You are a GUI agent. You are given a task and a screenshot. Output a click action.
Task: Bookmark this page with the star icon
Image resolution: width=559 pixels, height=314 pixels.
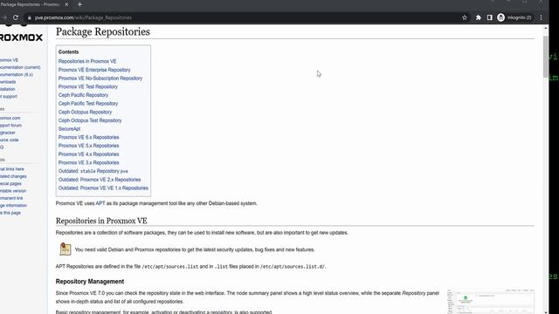[464, 17]
